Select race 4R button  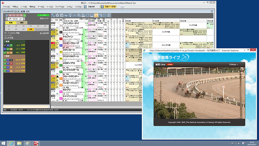tap(31, 26)
